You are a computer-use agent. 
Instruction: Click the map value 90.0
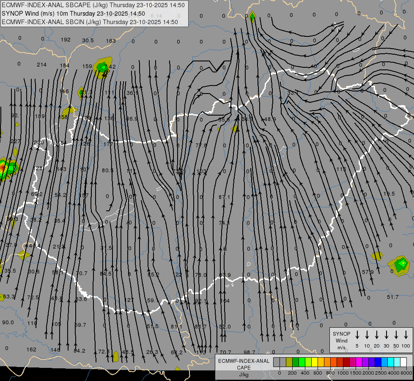tap(8, 323)
